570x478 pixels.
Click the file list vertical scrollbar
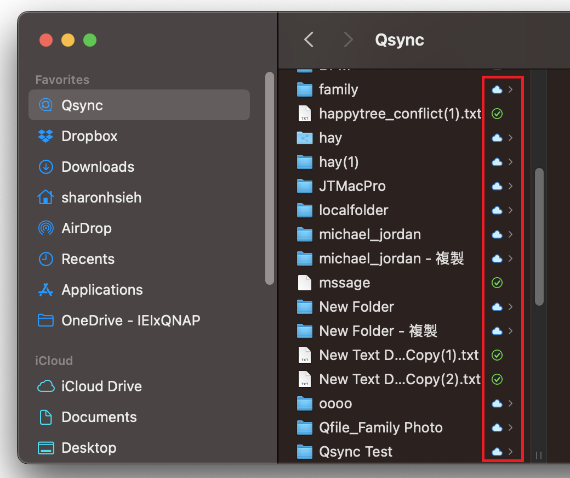[539, 236]
